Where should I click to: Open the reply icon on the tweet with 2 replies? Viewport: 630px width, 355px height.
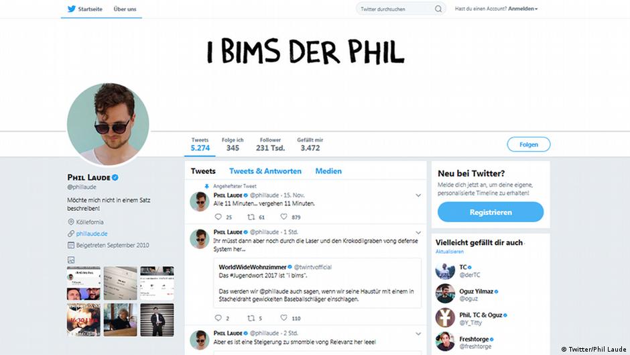click(x=218, y=318)
